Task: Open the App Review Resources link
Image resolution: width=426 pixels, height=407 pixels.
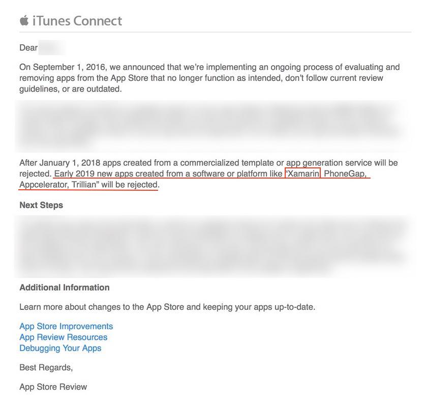Action: 64,337
